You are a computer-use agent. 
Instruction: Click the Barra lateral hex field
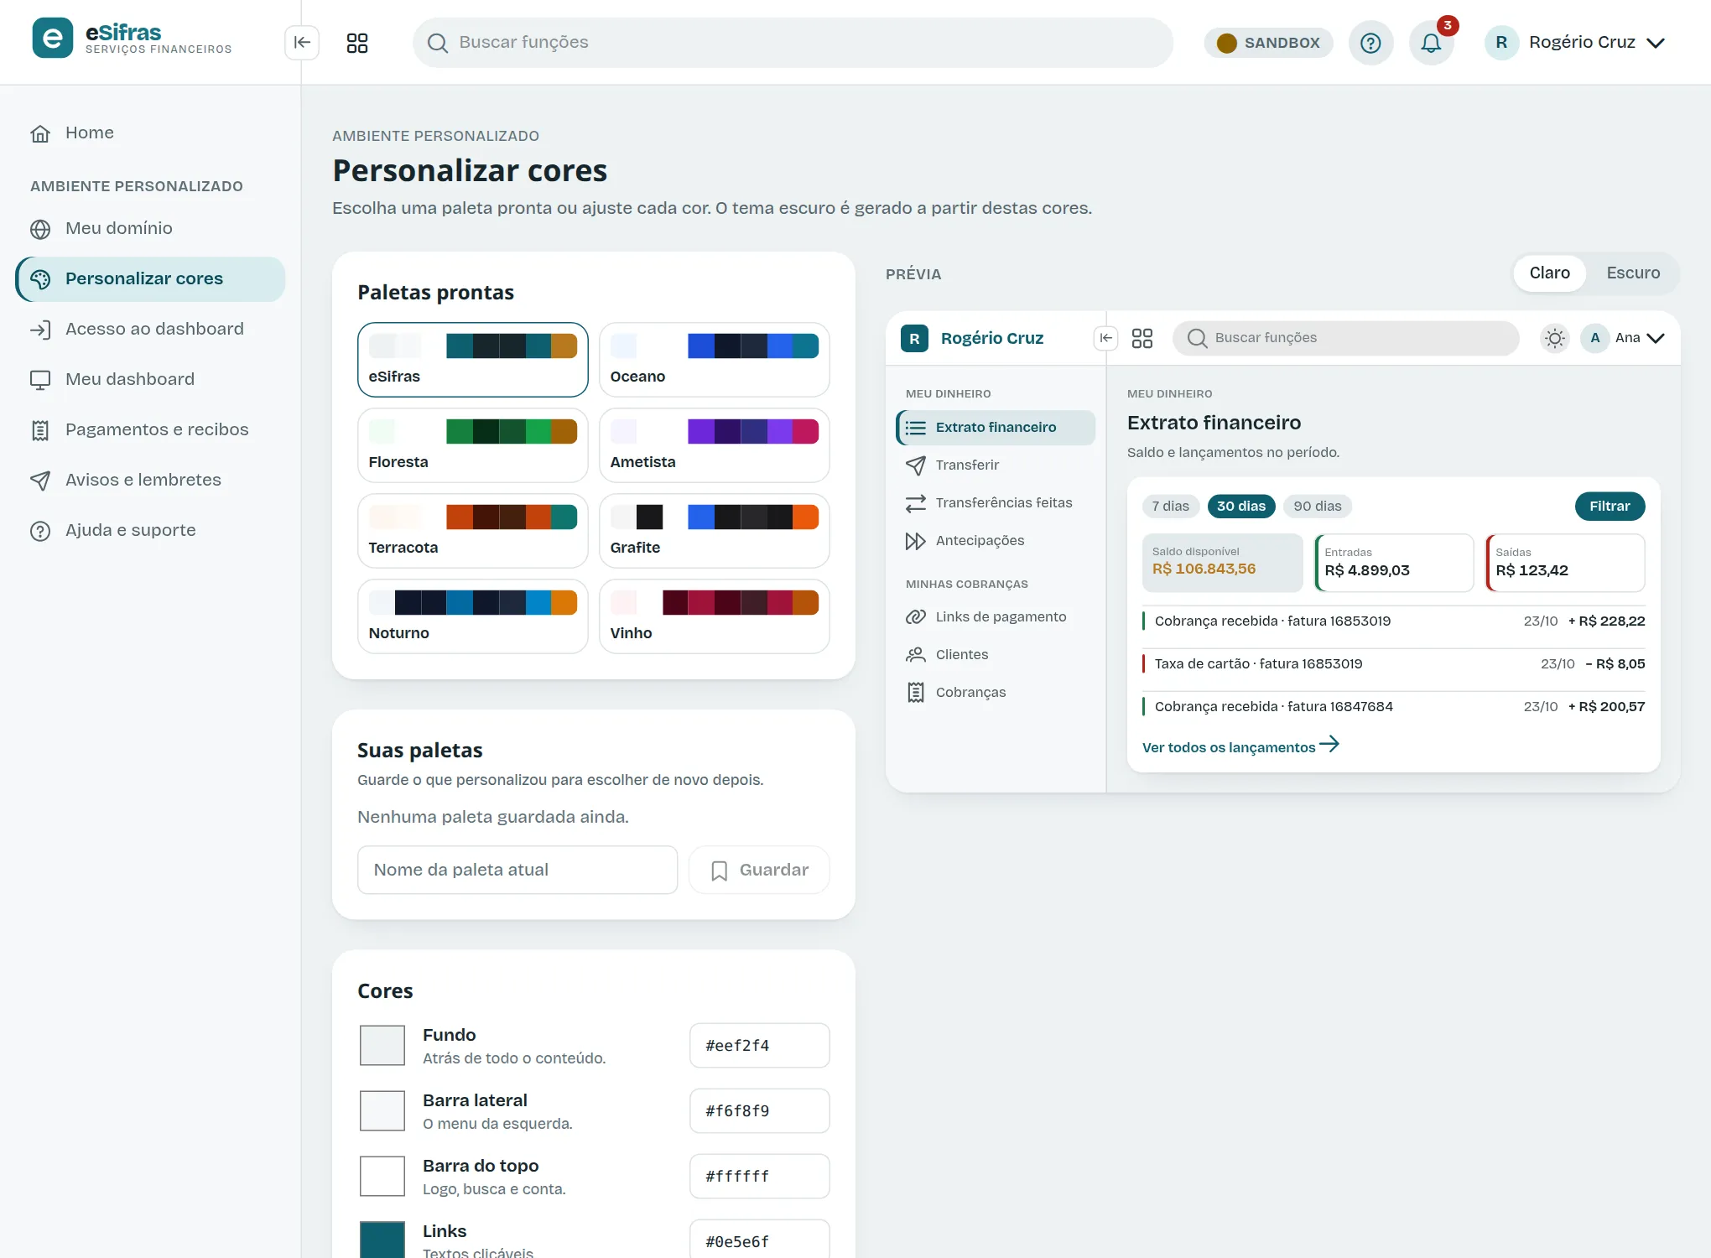tap(760, 1110)
